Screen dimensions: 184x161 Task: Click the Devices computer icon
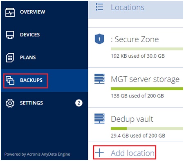click(x=10, y=35)
